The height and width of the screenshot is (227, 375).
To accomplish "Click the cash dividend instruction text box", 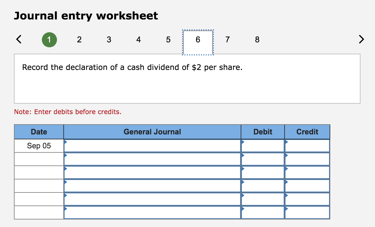I will coord(187,78).
